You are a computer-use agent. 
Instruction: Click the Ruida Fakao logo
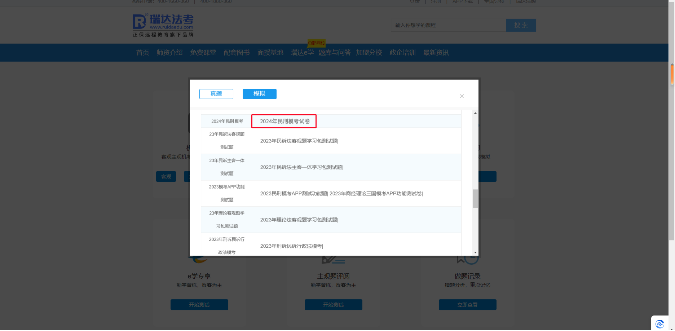(x=163, y=25)
